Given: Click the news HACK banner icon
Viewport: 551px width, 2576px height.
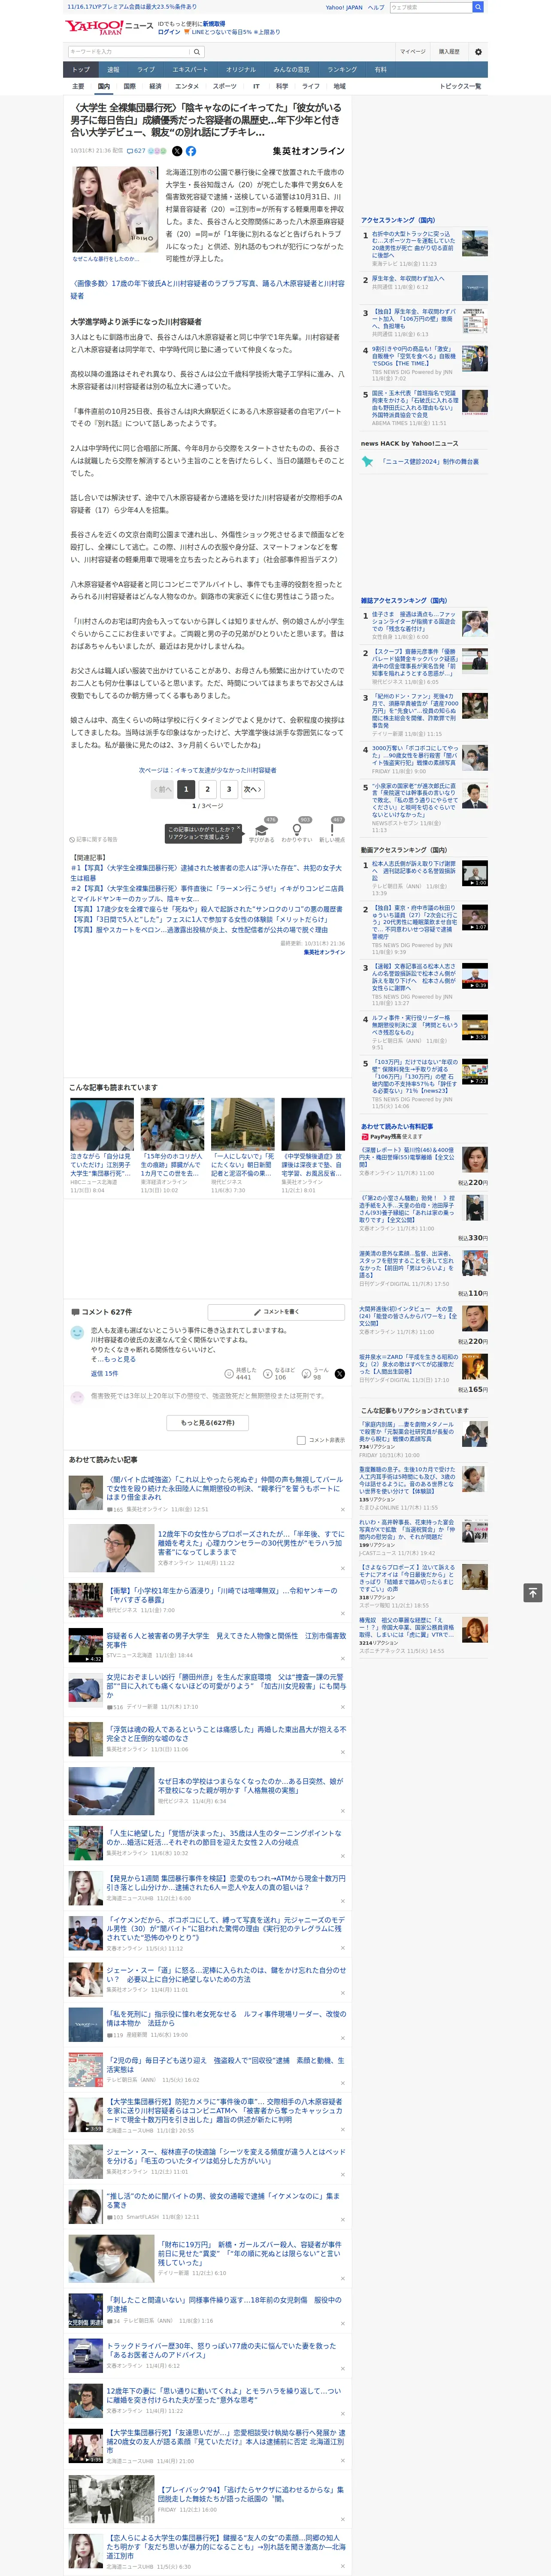Looking at the screenshot, I should (368, 462).
